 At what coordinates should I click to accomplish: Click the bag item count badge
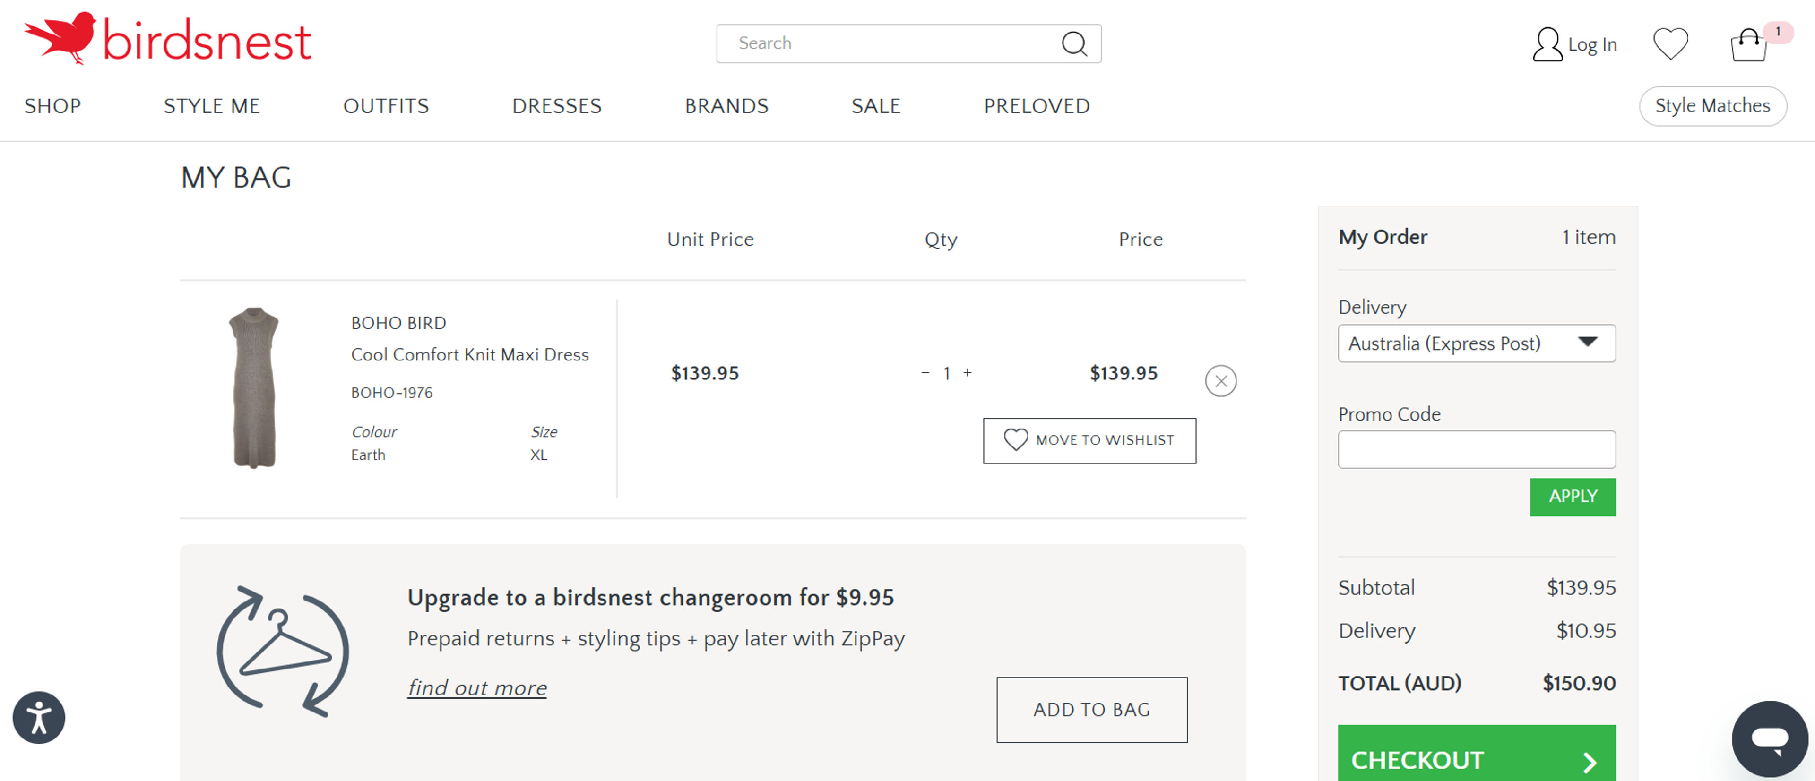[x=1778, y=32]
